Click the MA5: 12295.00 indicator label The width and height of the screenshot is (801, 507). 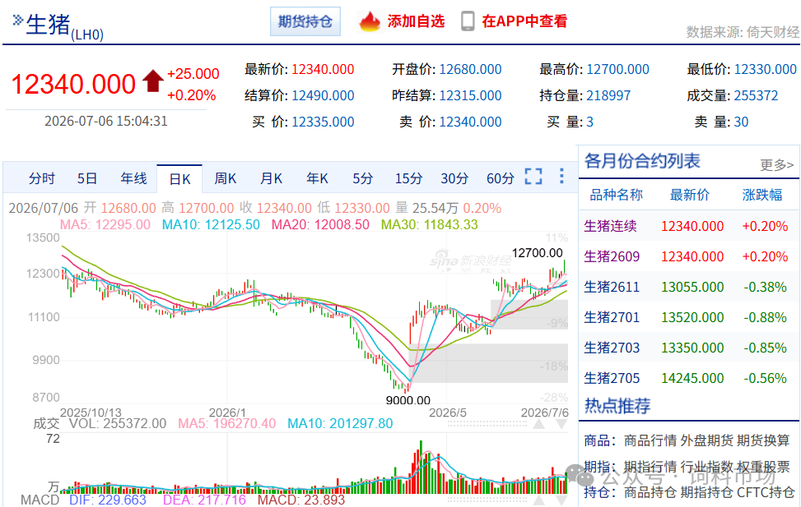(105, 224)
